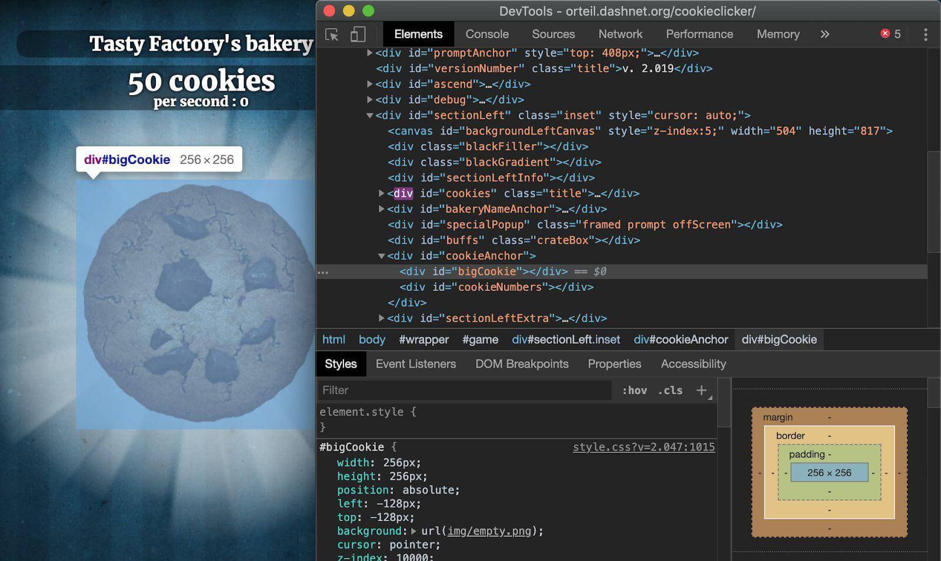941x561 pixels.
Task: Open the Memory tab
Action: point(778,34)
